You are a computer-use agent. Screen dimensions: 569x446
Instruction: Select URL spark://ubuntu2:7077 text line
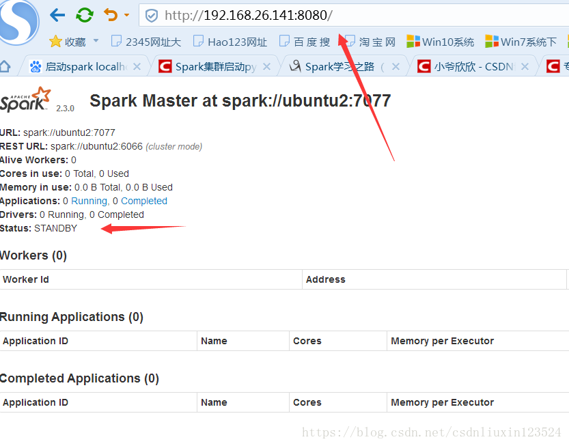(57, 133)
